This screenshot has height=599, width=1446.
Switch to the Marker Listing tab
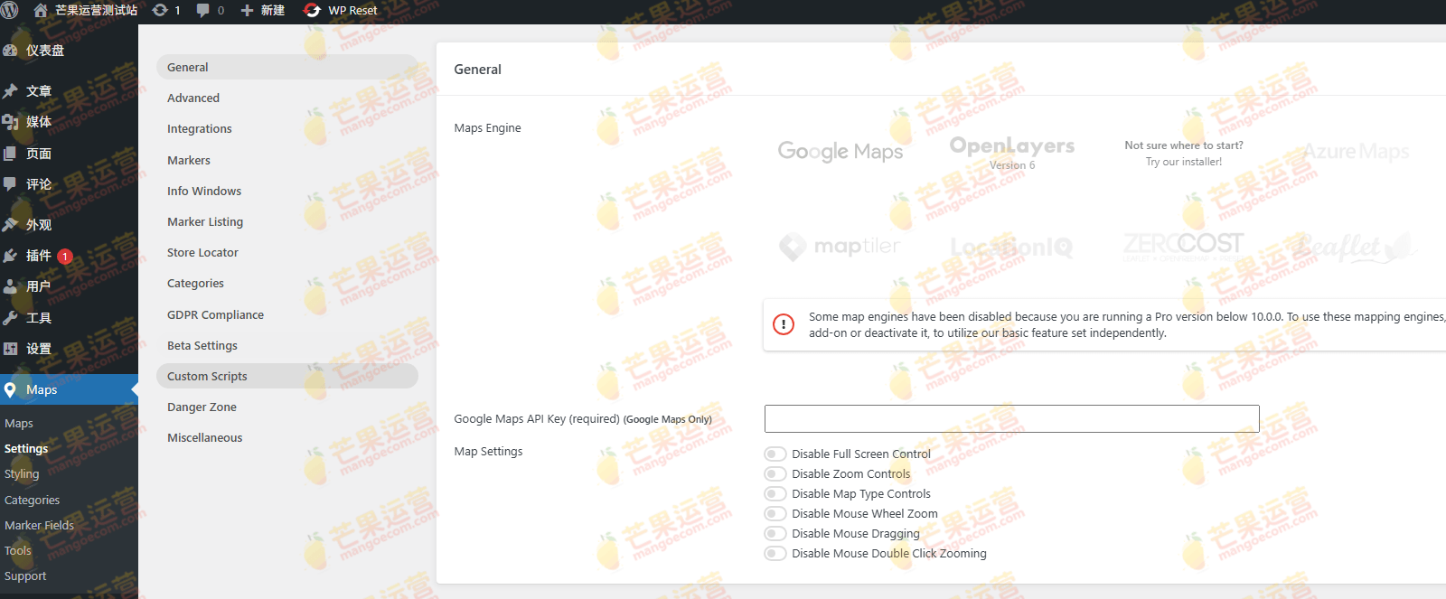pos(287,221)
